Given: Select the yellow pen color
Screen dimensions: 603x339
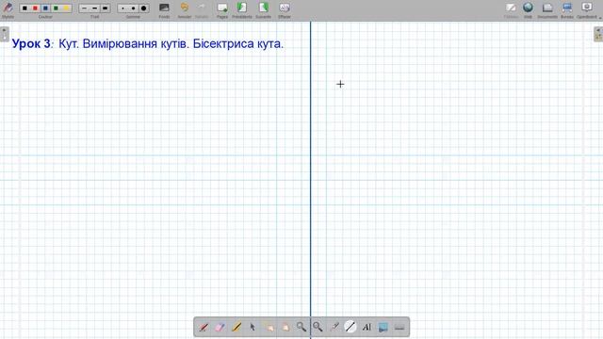Looking at the screenshot, I should 66,8.
